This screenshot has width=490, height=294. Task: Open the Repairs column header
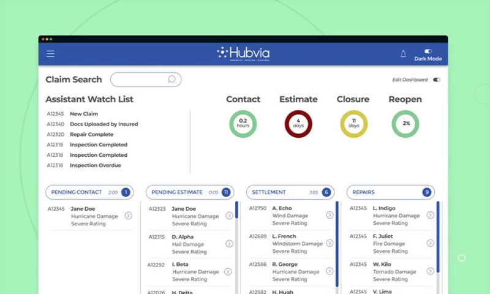coord(391,192)
